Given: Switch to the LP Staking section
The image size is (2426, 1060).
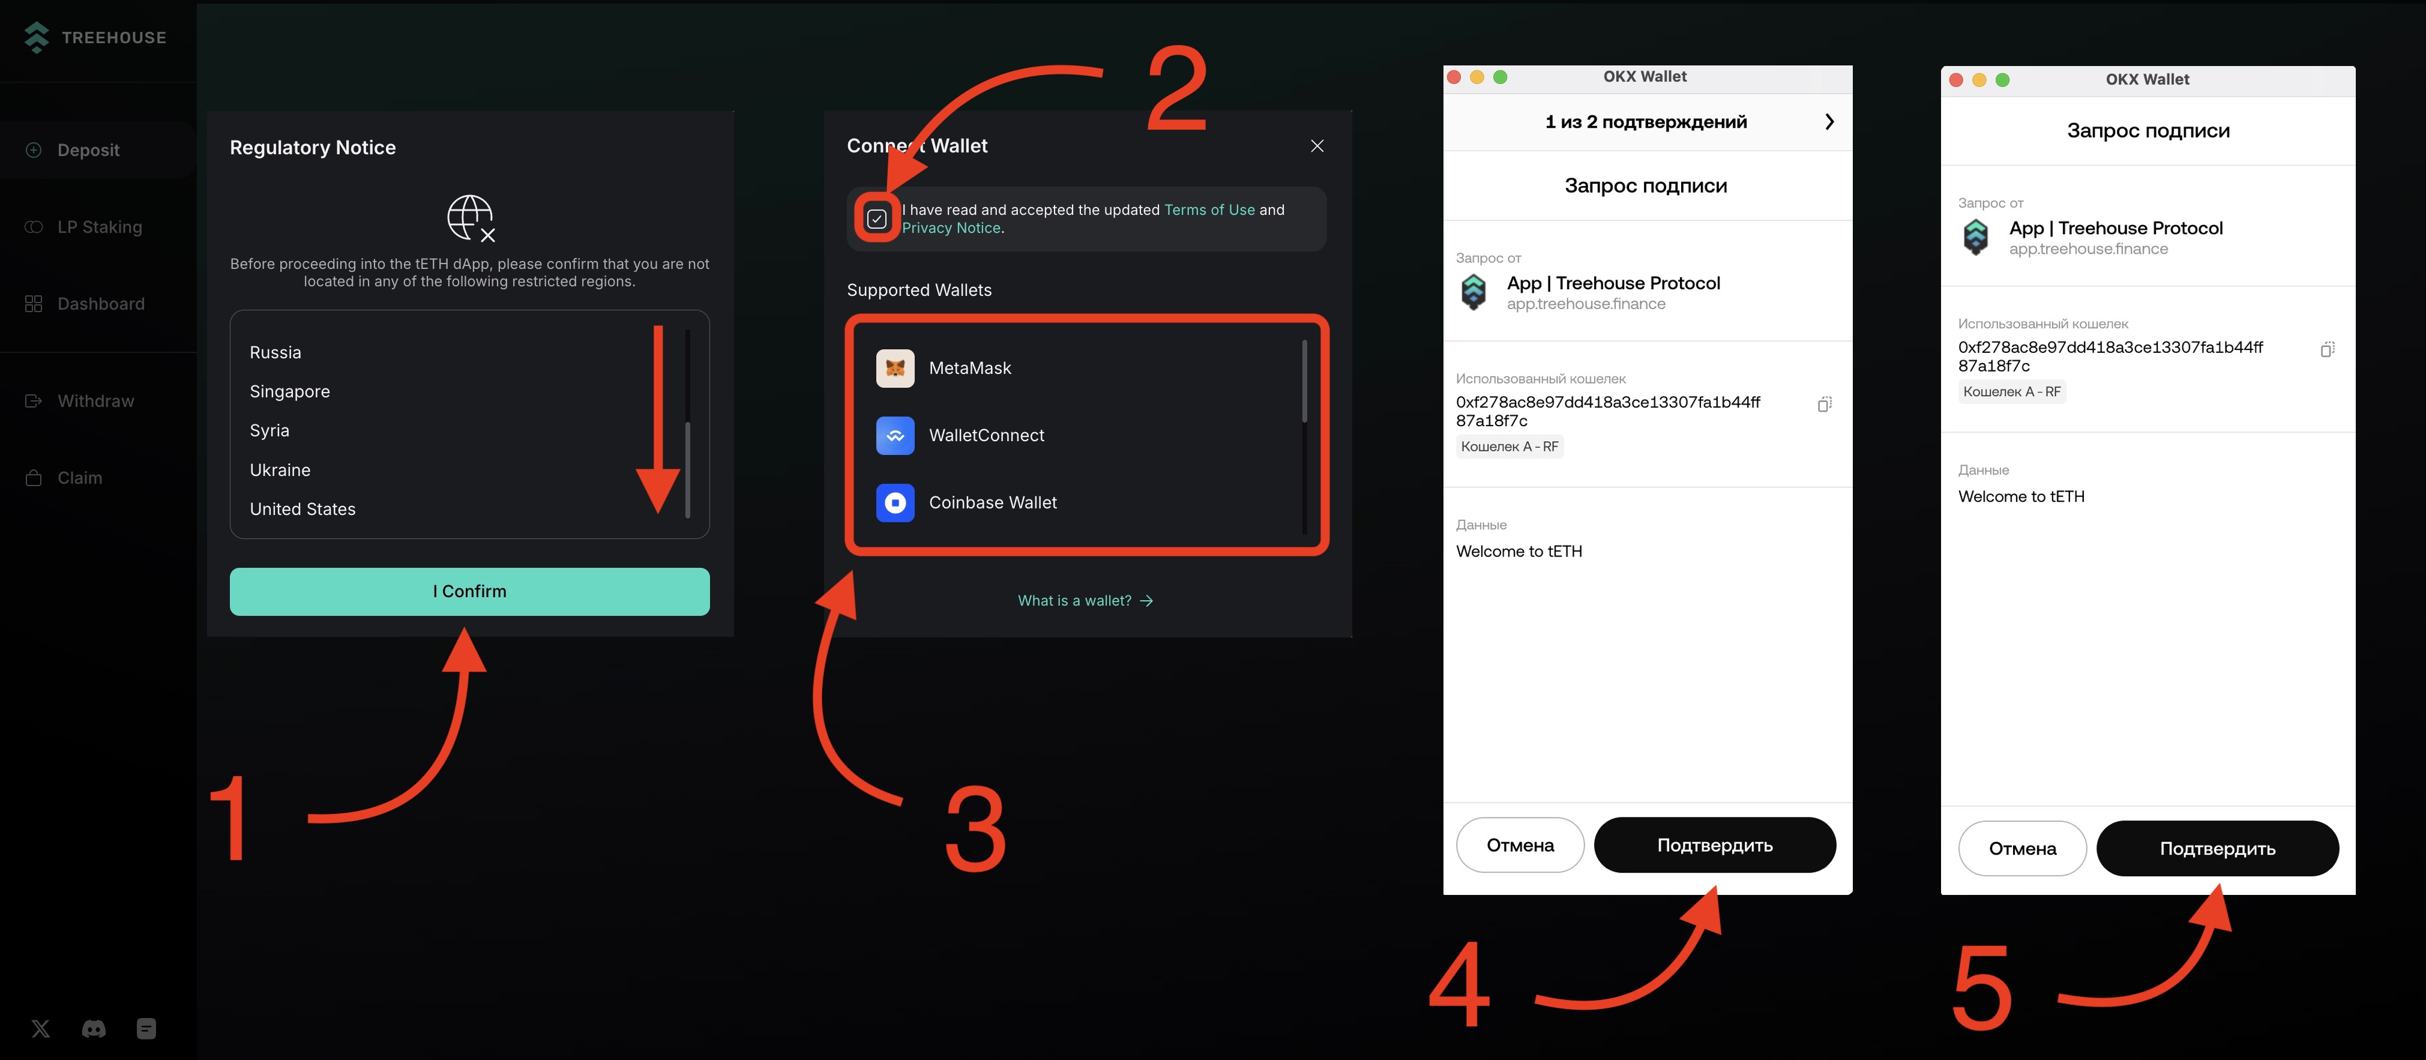Looking at the screenshot, I should (99, 227).
